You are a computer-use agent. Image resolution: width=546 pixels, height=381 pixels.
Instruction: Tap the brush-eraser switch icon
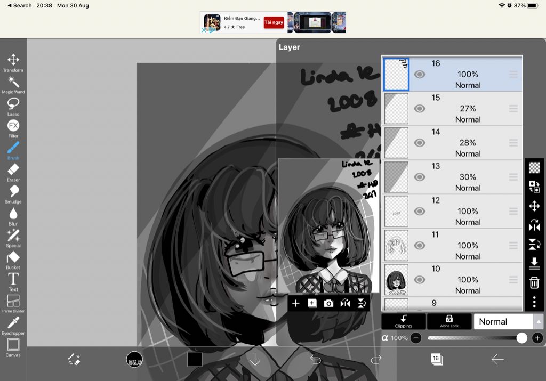point(74,360)
